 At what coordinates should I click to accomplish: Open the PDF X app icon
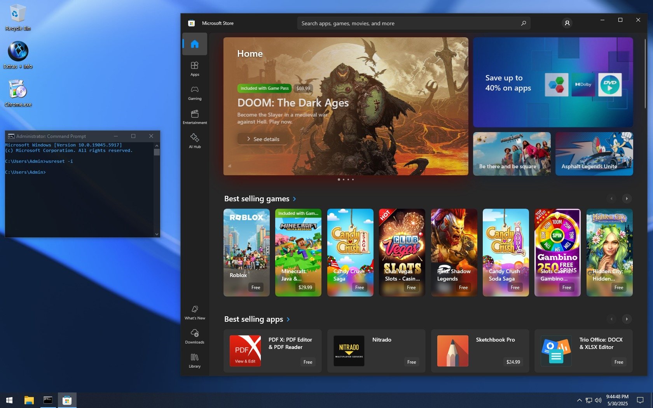[x=245, y=351]
